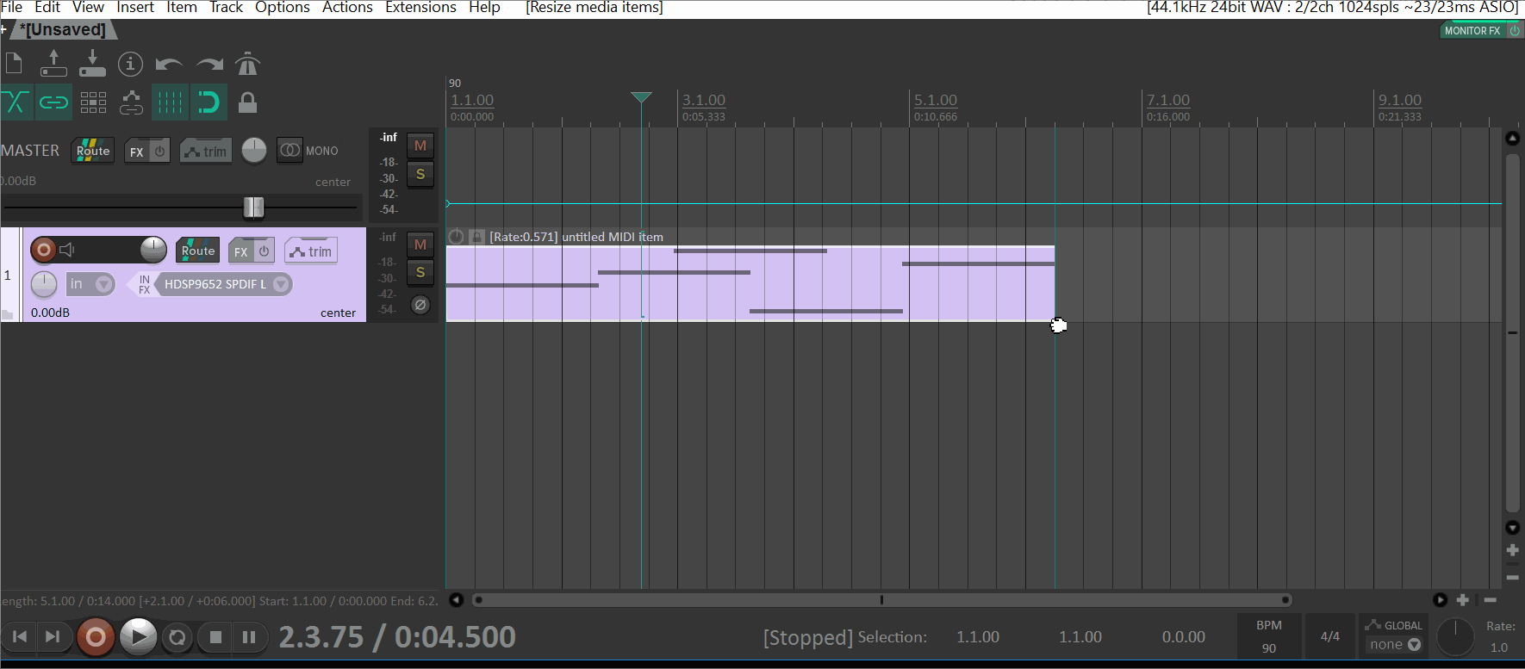Select the *[Unsaved] project tab
Screen dimensions: 1525x669
coord(63,29)
